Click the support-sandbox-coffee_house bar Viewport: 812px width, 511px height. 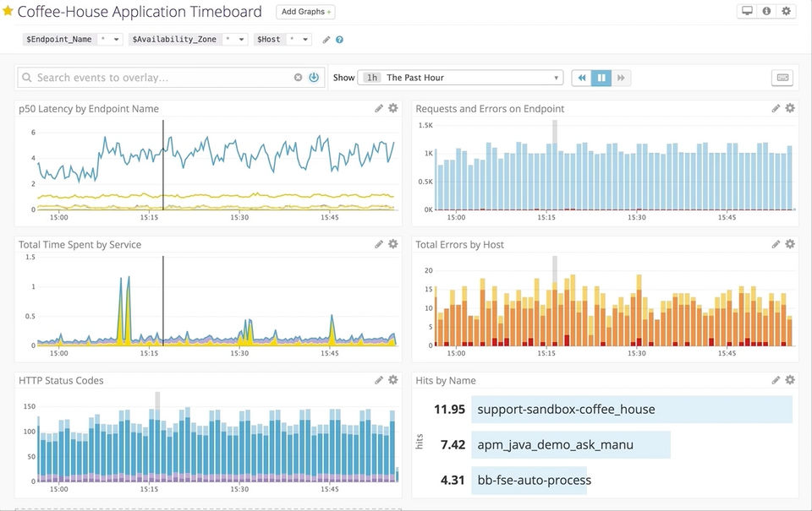[x=631, y=410]
